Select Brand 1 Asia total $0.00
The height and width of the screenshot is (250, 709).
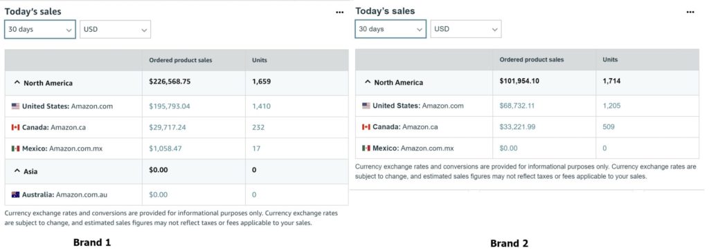coord(159,170)
